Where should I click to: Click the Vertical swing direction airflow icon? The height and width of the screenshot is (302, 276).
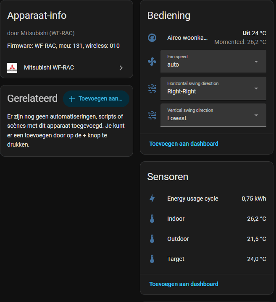(x=152, y=115)
